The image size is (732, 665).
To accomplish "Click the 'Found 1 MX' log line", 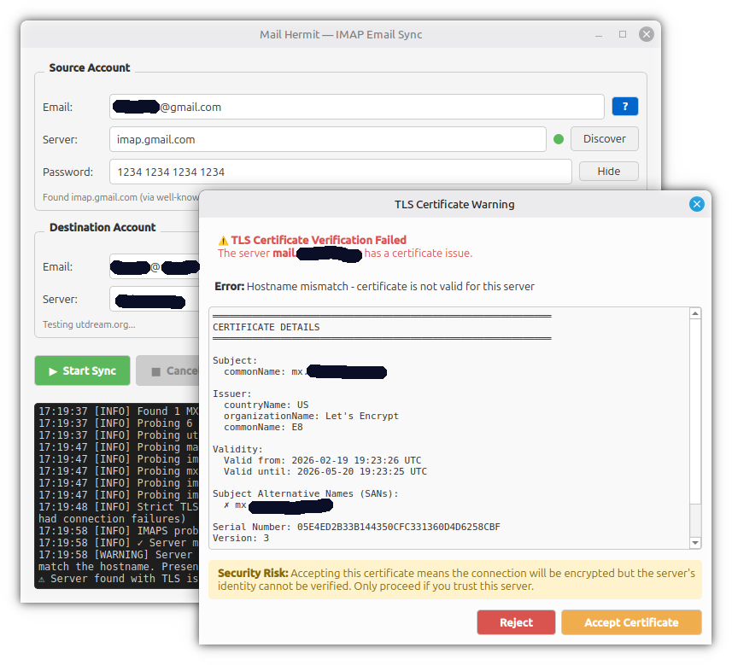I will [x=119, y=411].
